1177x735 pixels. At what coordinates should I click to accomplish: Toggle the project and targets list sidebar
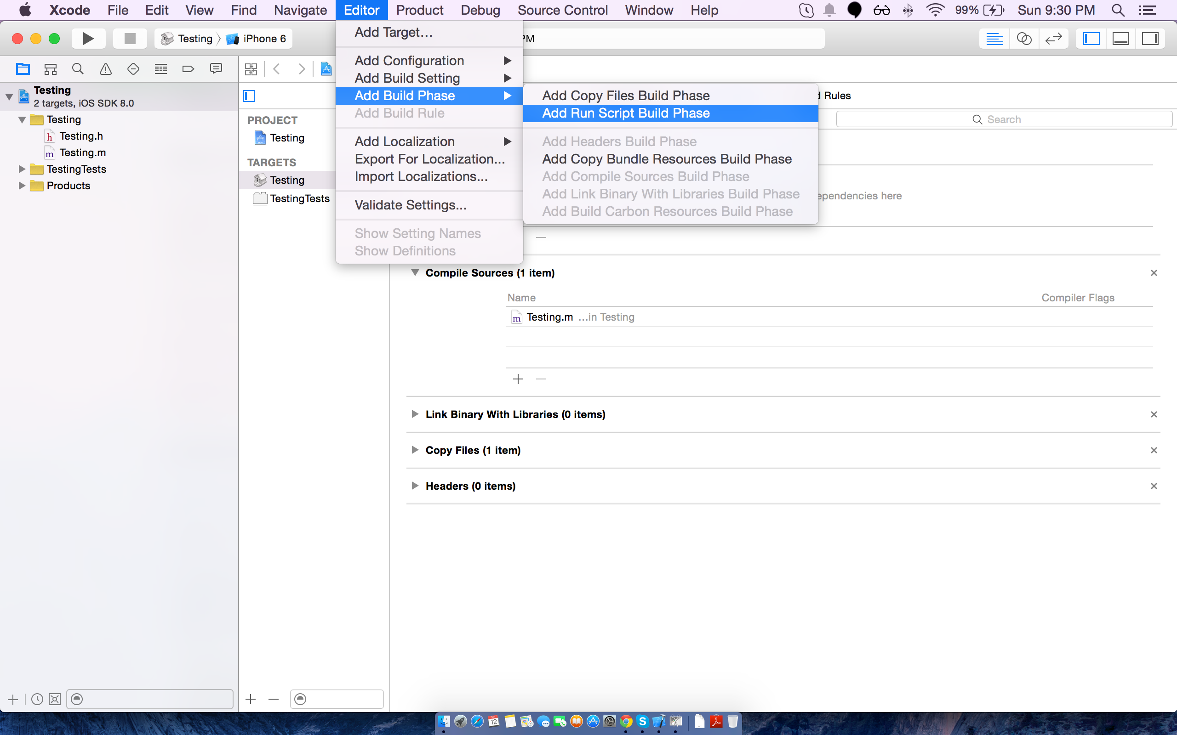(249, 96)
